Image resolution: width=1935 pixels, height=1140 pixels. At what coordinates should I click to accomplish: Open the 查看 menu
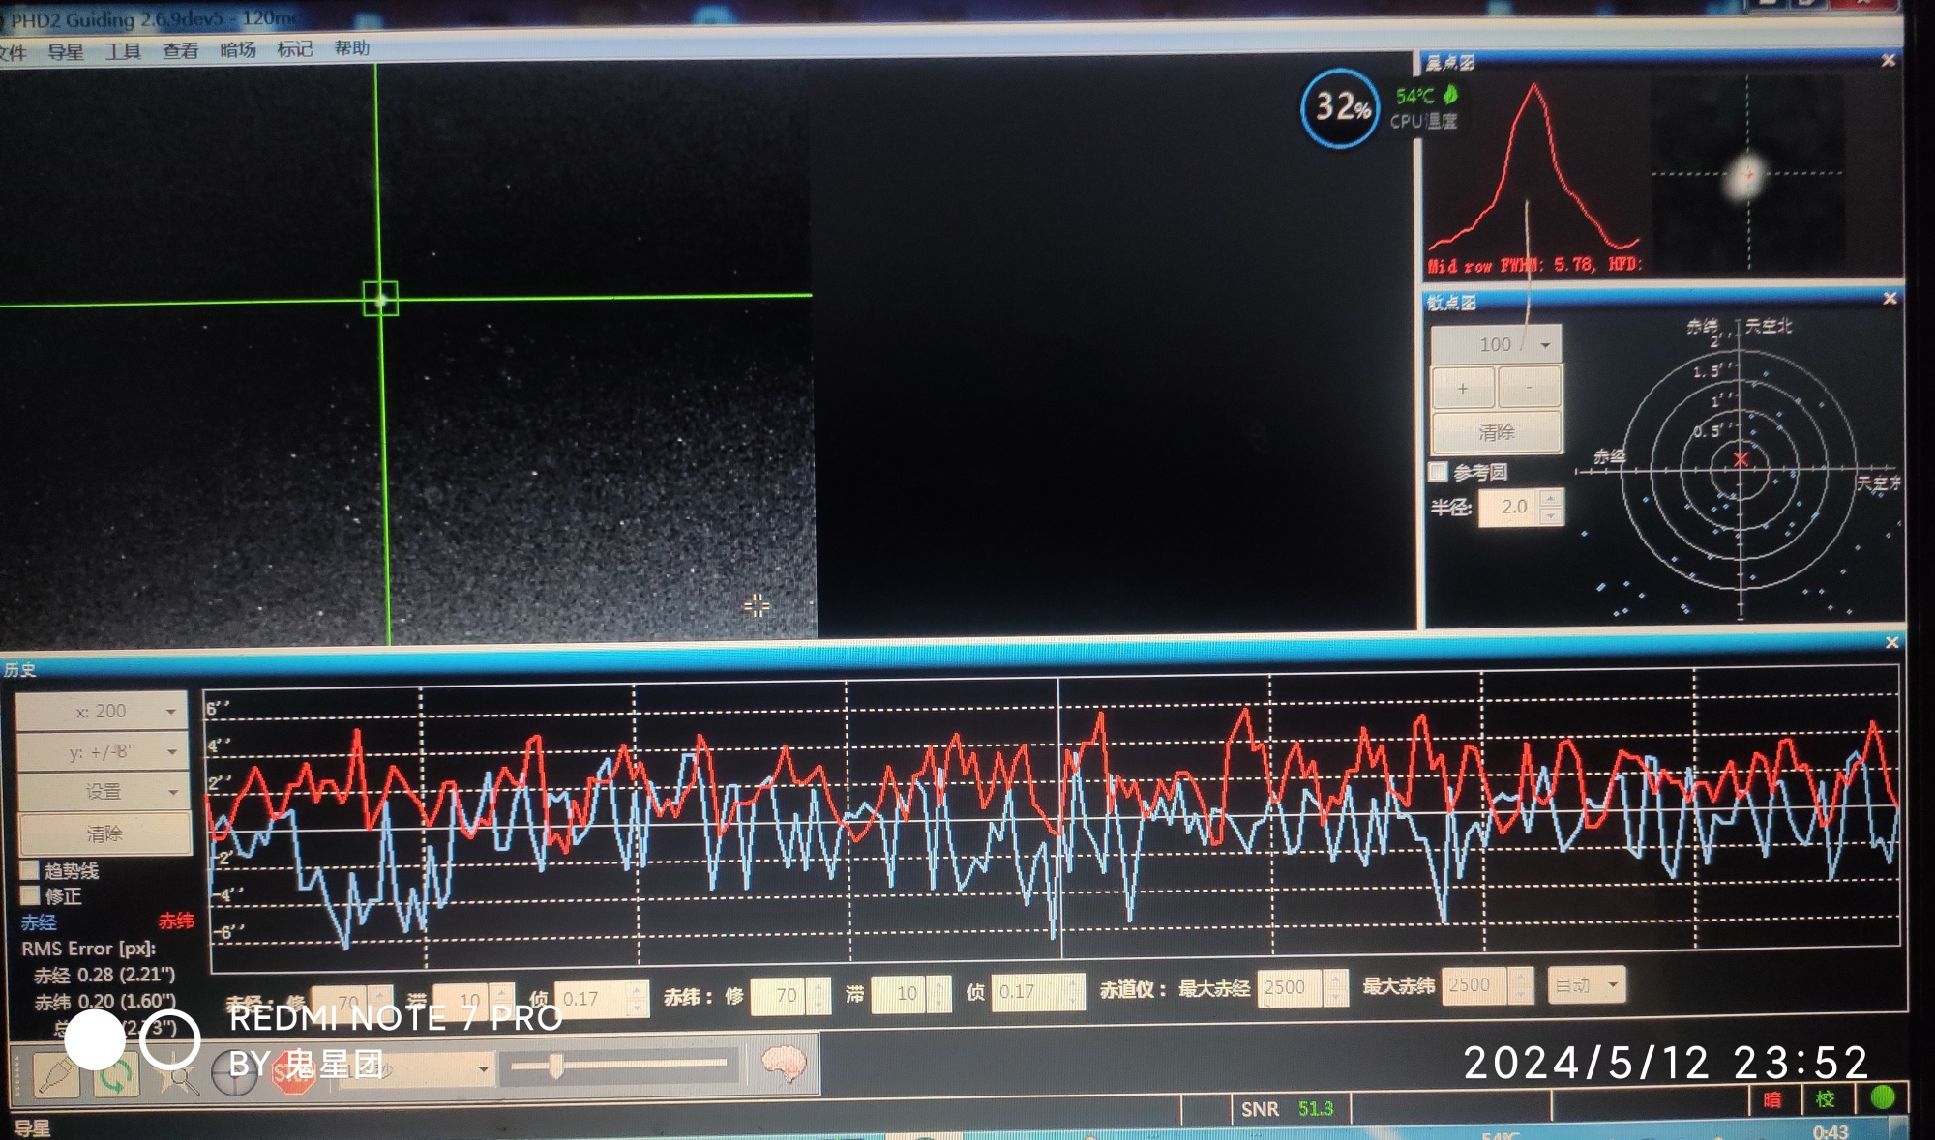click(180, 50)
